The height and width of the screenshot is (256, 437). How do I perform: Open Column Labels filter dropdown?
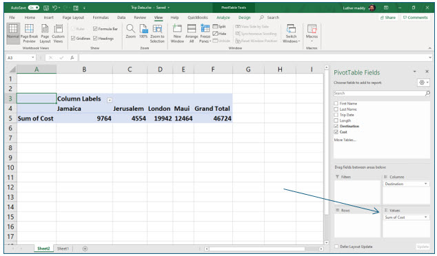tap(110, 100)
